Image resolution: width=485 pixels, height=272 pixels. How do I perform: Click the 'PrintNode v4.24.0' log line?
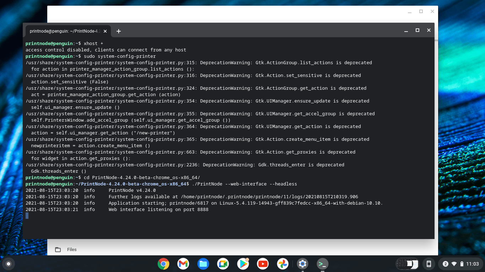coord(132,190)
